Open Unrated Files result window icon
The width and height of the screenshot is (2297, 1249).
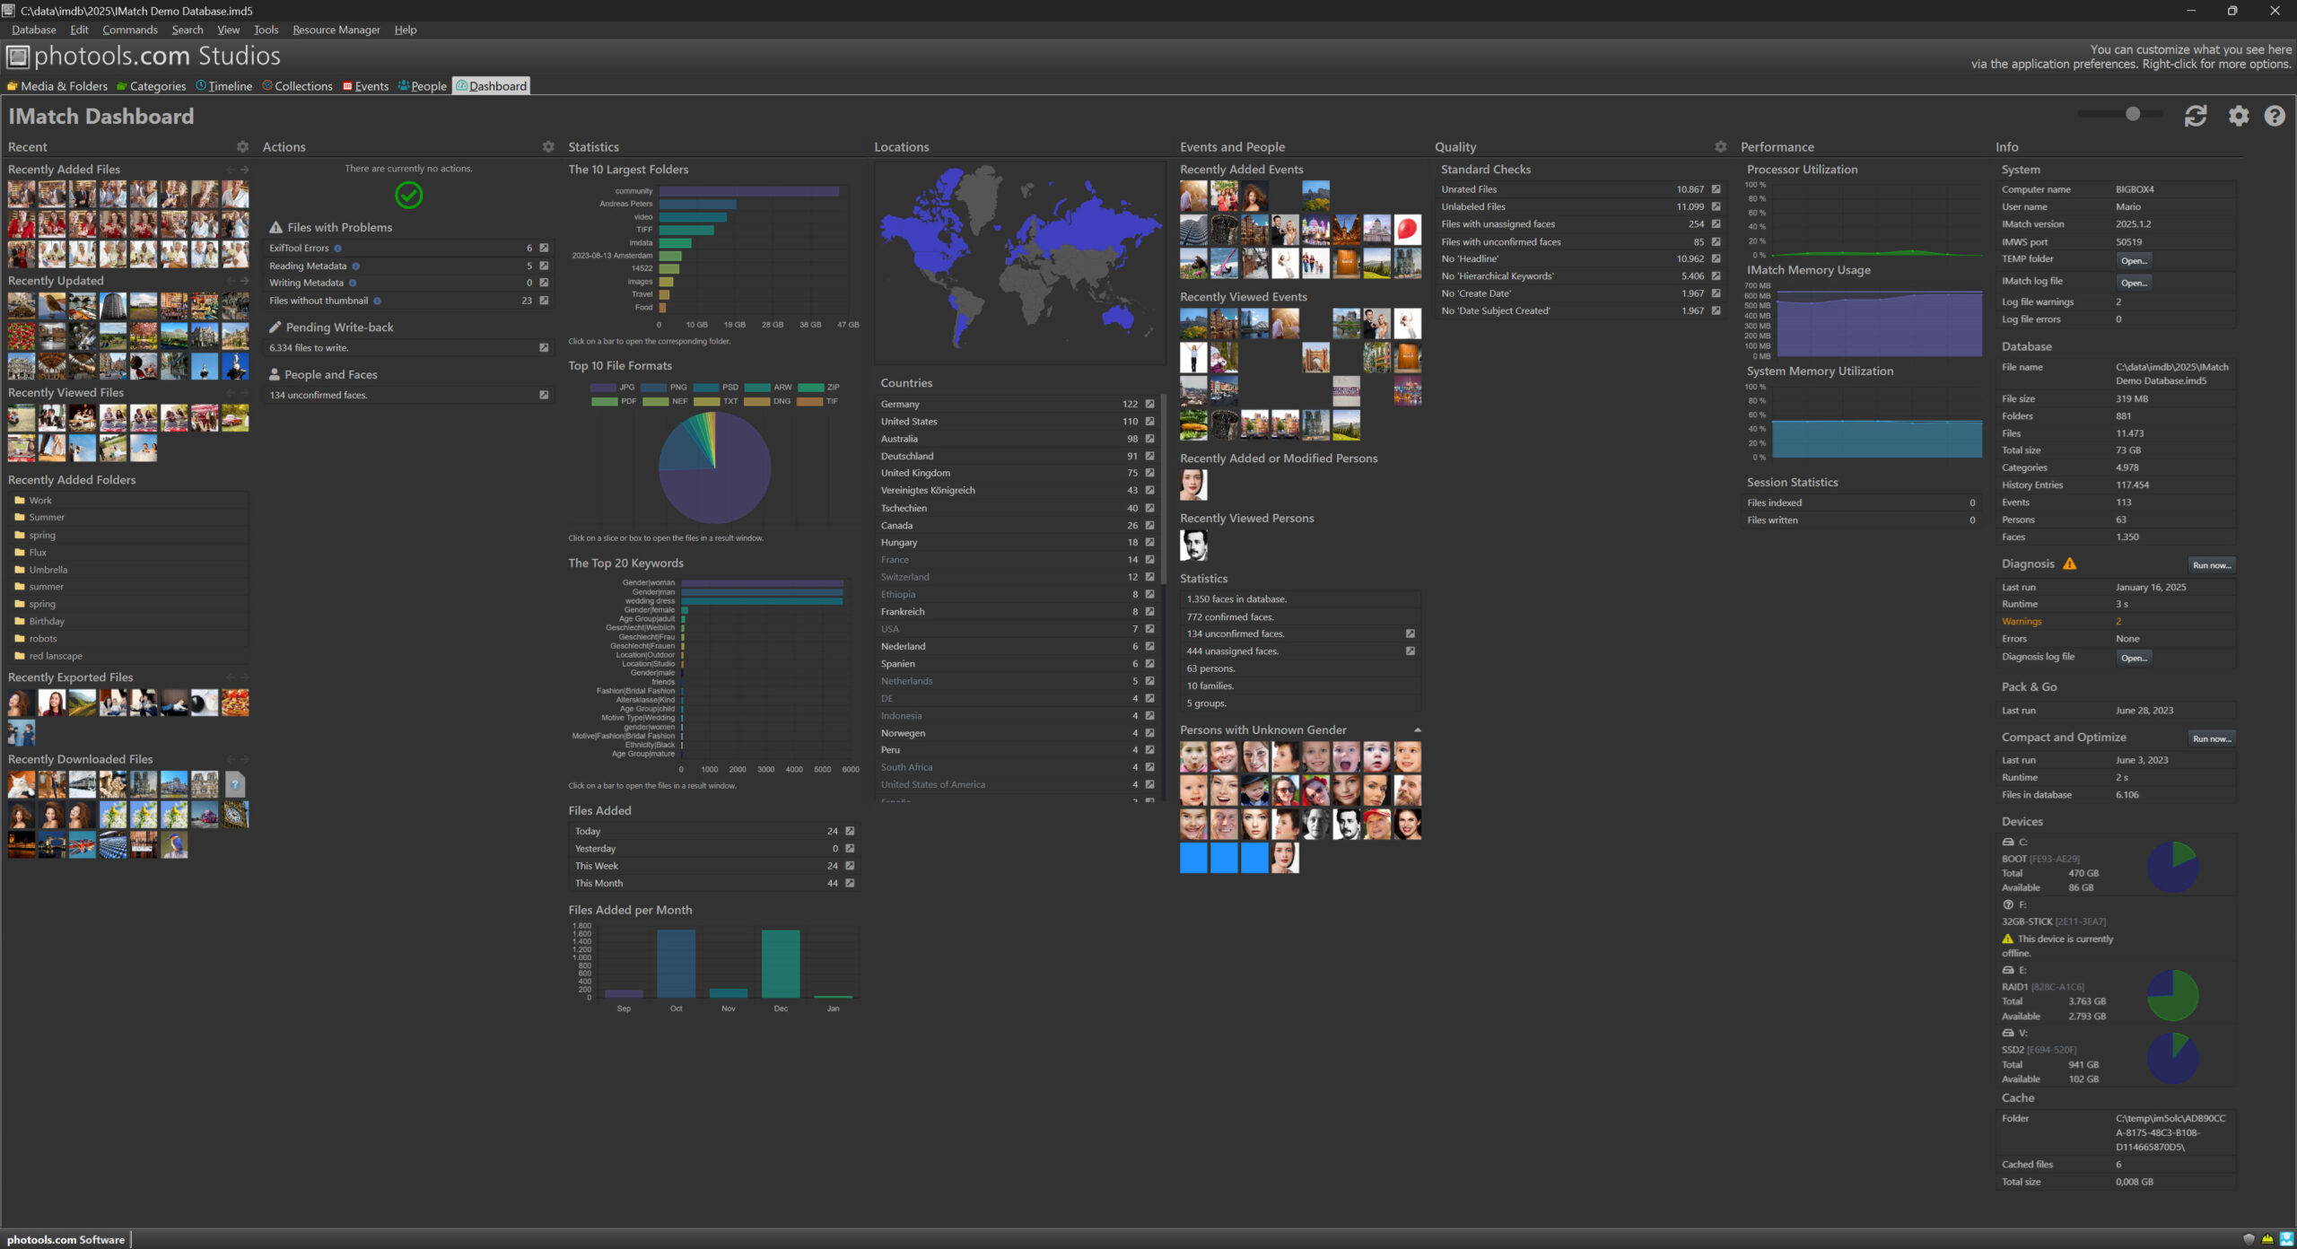tap(1716, 189)
